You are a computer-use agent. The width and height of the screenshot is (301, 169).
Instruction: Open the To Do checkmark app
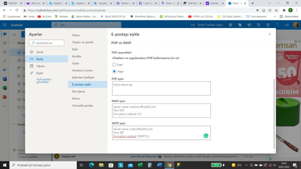[x=5, y=70]
